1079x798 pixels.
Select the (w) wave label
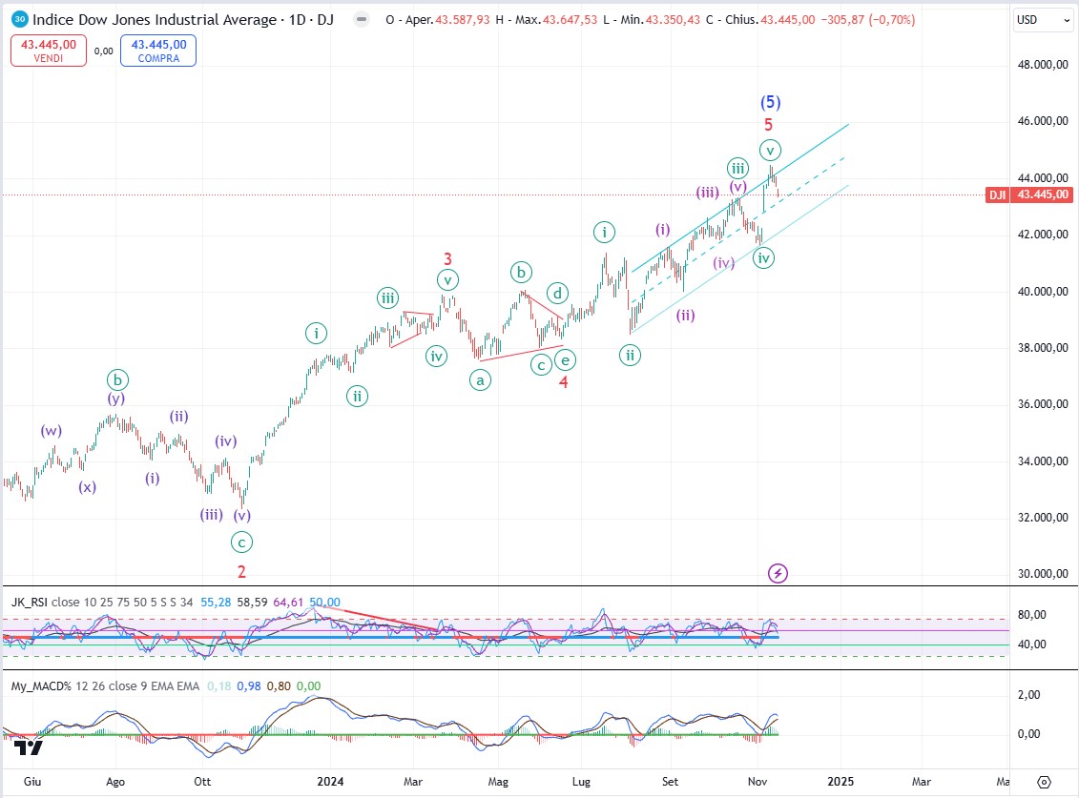(x=51, y=431)
